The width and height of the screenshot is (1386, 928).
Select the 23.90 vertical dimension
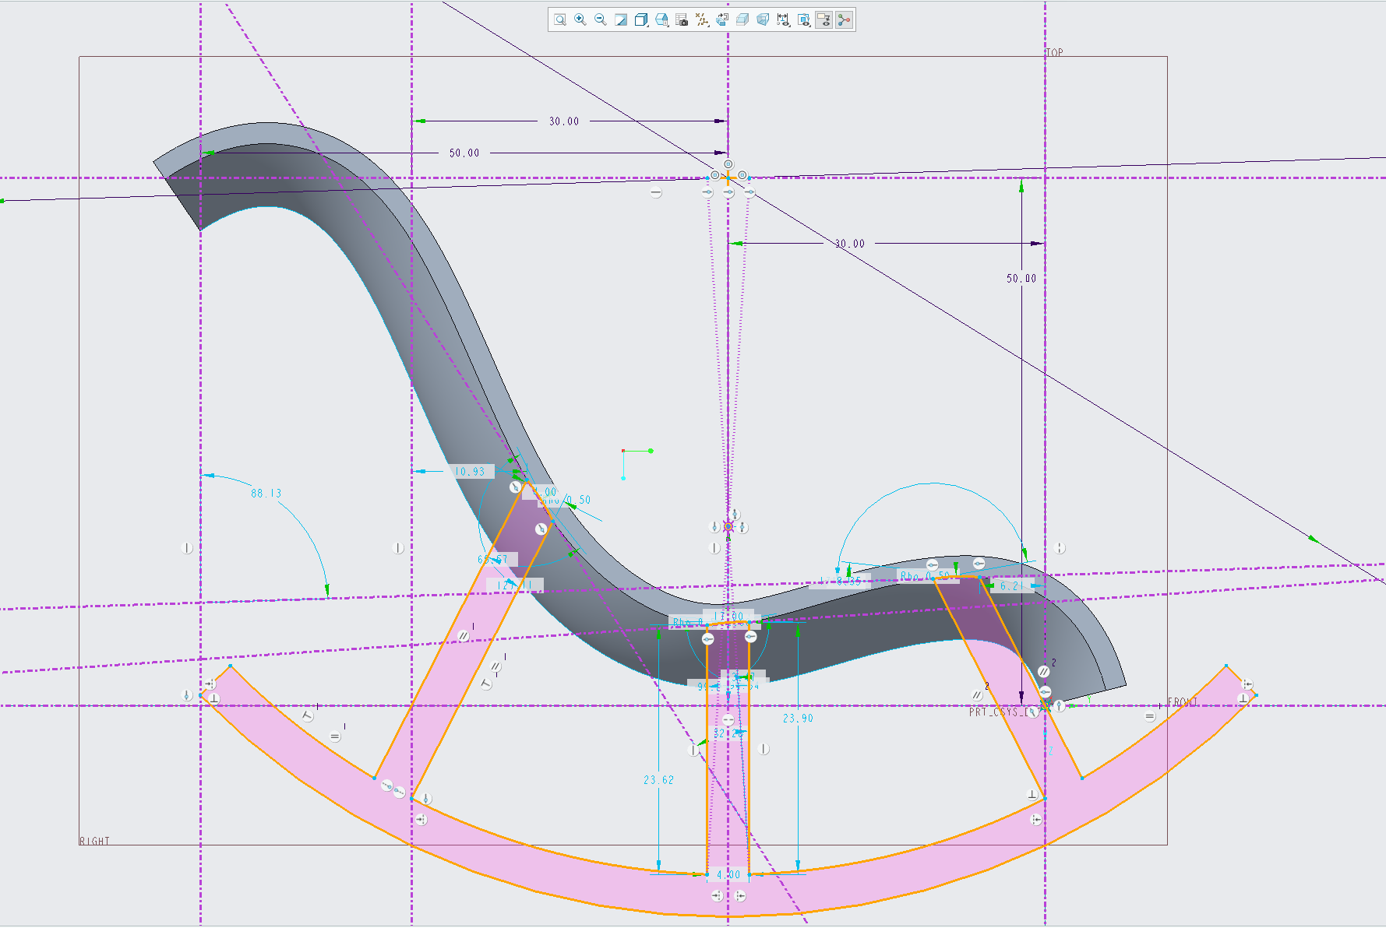[798, 719]
